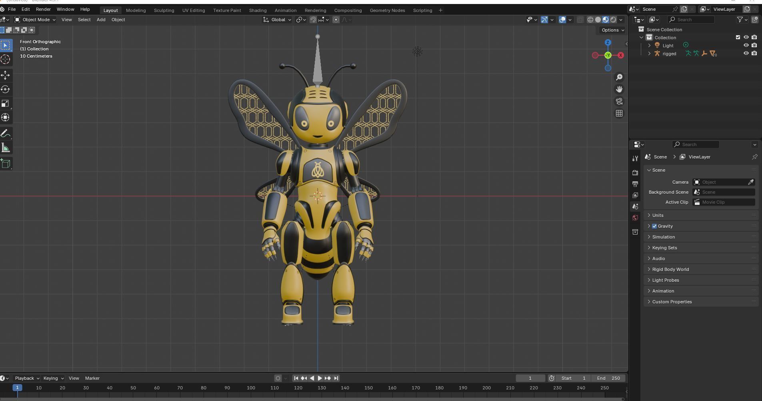The height and width of the screenshot is (401, 762).
Task: Select the Scale tool
Action: point(6,104)
